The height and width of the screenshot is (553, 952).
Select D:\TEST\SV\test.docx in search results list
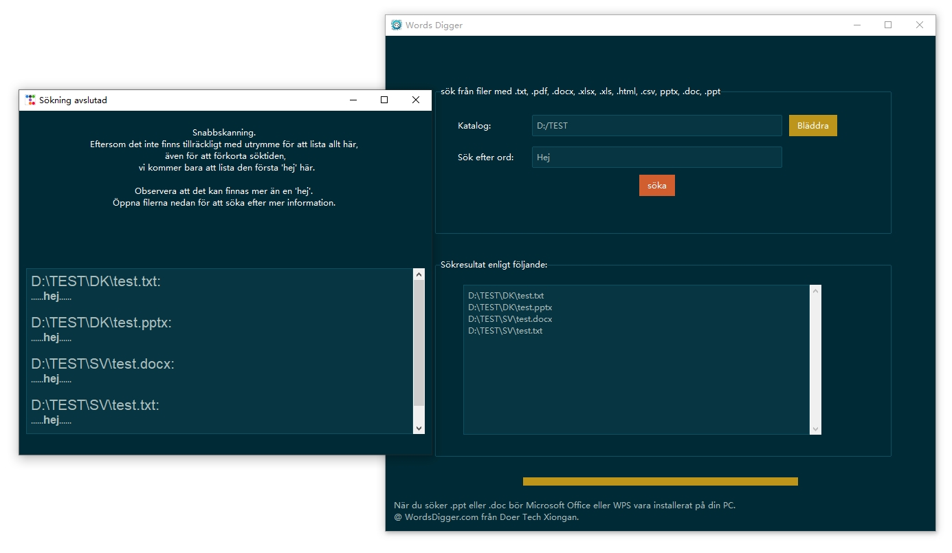click(x=510, y=319)
